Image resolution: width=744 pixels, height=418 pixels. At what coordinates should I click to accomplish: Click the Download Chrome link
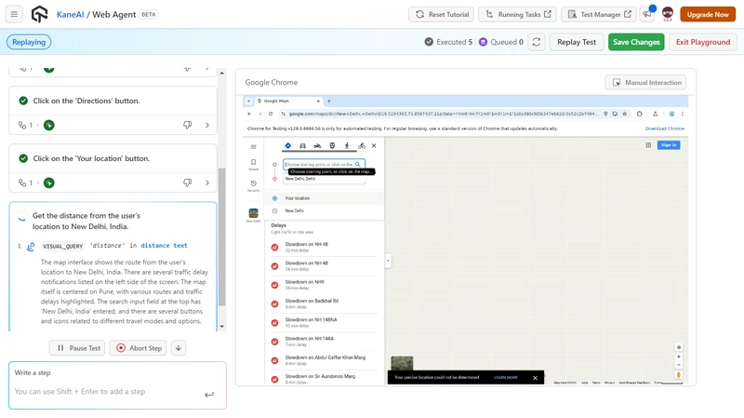click(664, 128)
